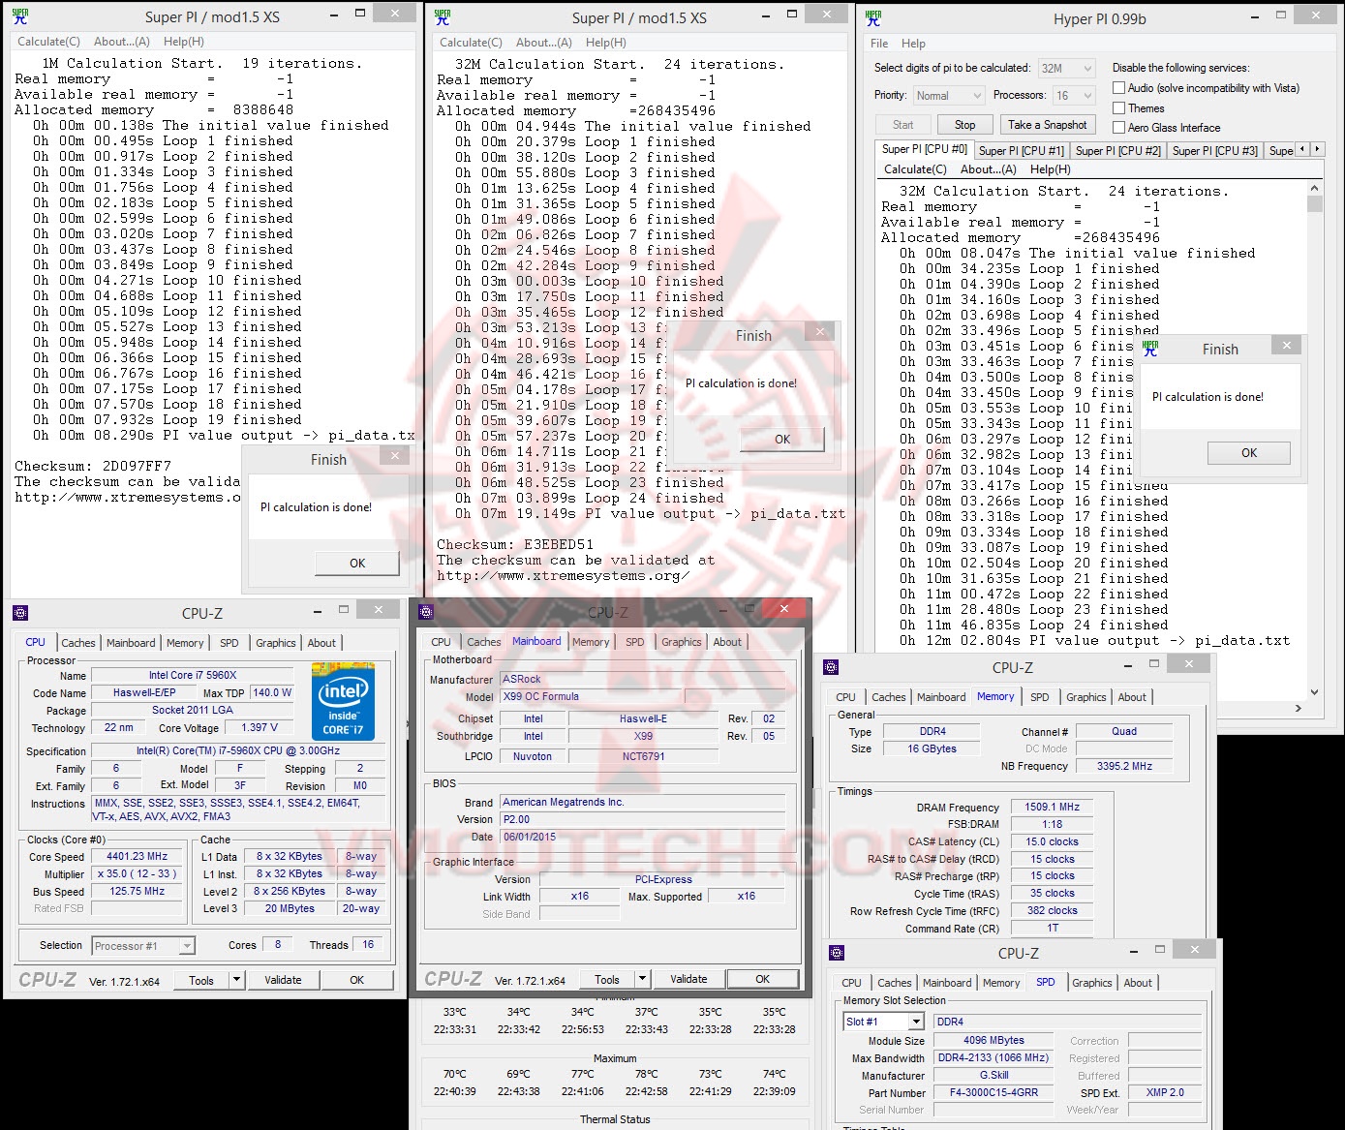Image resolution: width=1345 pixels, height=1130 pixels.
Task: Open the Help menu in the Hyper PI menu bar
Action: tap(913, 44)
